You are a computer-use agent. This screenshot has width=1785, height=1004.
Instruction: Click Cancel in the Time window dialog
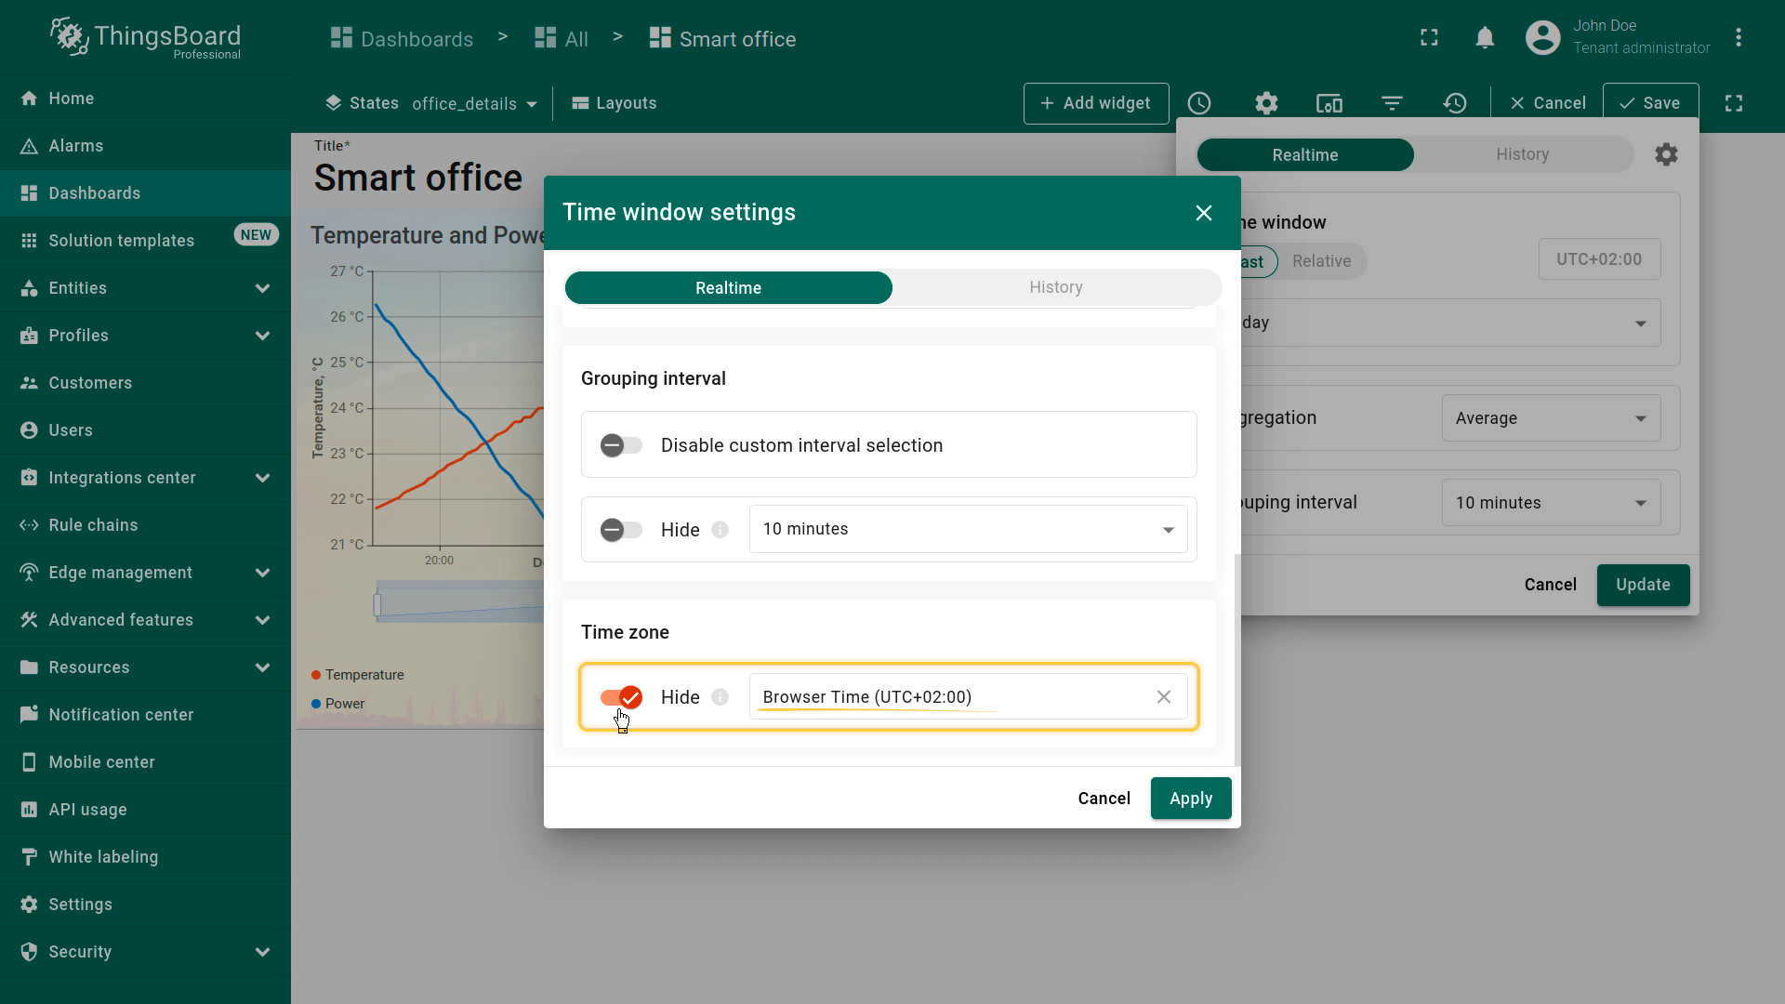[1104, 799]
